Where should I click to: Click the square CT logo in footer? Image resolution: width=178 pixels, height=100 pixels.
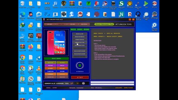[78, 83]
